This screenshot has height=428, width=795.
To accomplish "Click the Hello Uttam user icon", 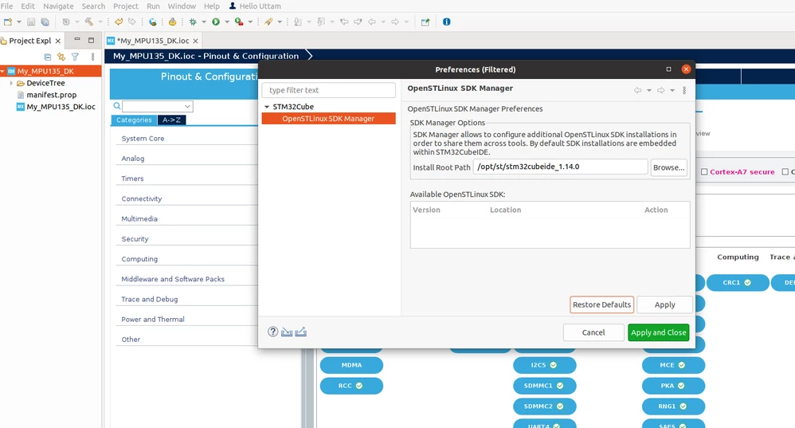I will (x=233, y=6).
